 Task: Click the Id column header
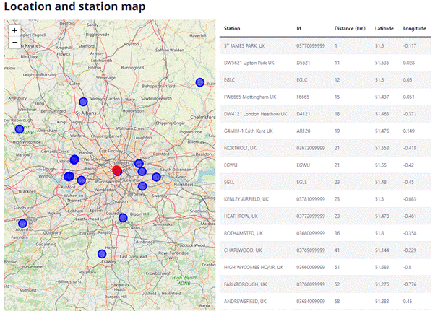[298, 29]
